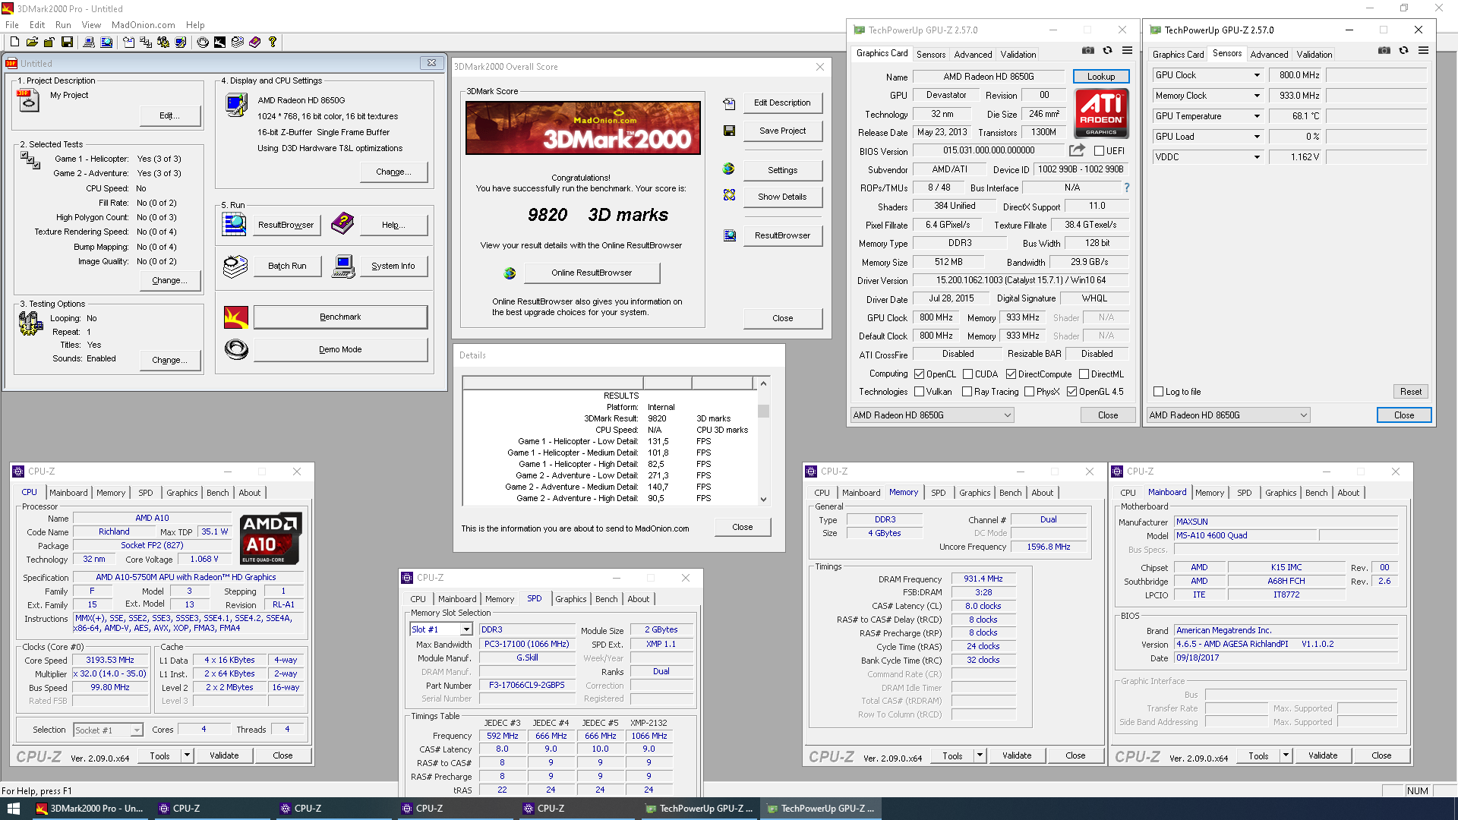This screenshot has width=1458, height=820.
Task: Open the GPU Load sensor dropdown
Action: tap(1257, 137)
